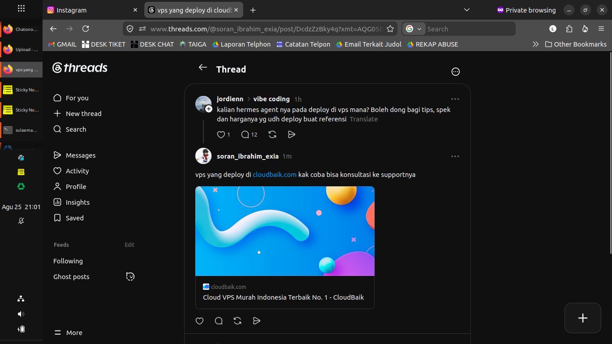Image resolution: width=612 pixels, height=344 pixels.
Task: Open Search in Threads sidebar
Action: 69,129
